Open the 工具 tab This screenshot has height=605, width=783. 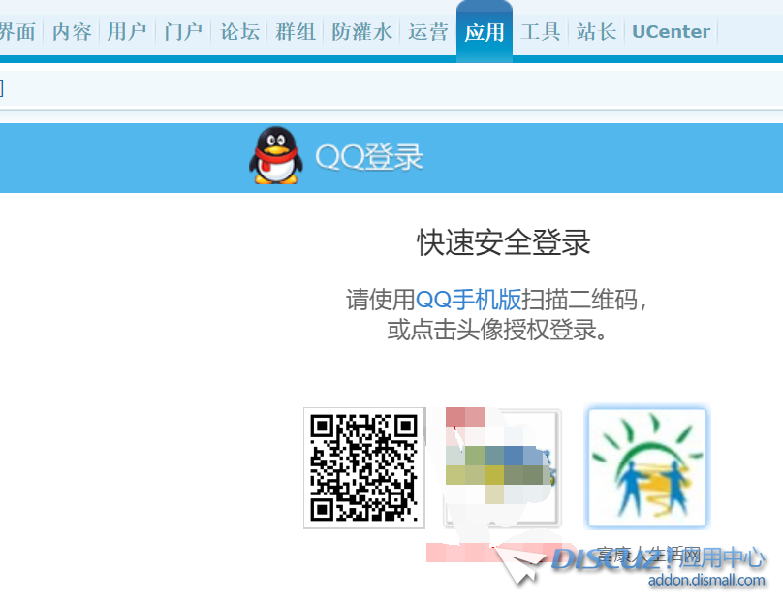click(x=541, y=32)
